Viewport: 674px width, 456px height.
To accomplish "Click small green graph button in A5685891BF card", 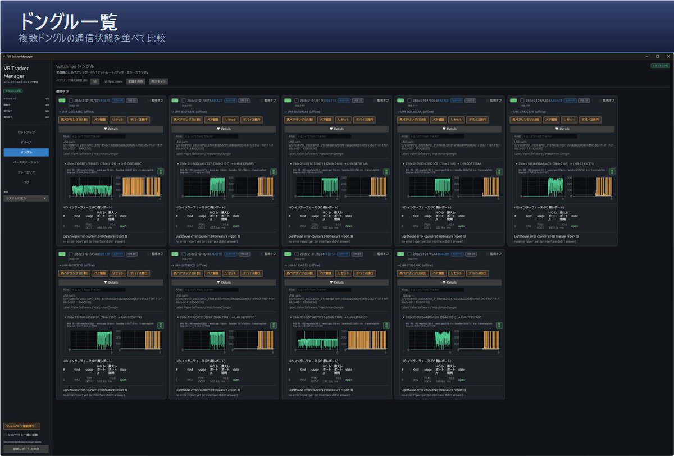I will [x=161, y=325].
